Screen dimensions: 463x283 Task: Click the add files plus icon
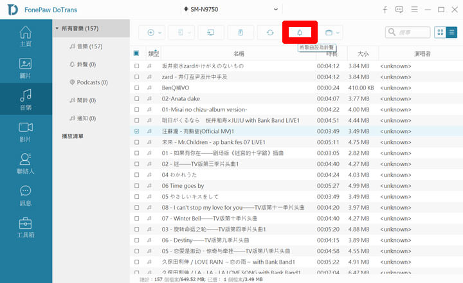point(151,33)
